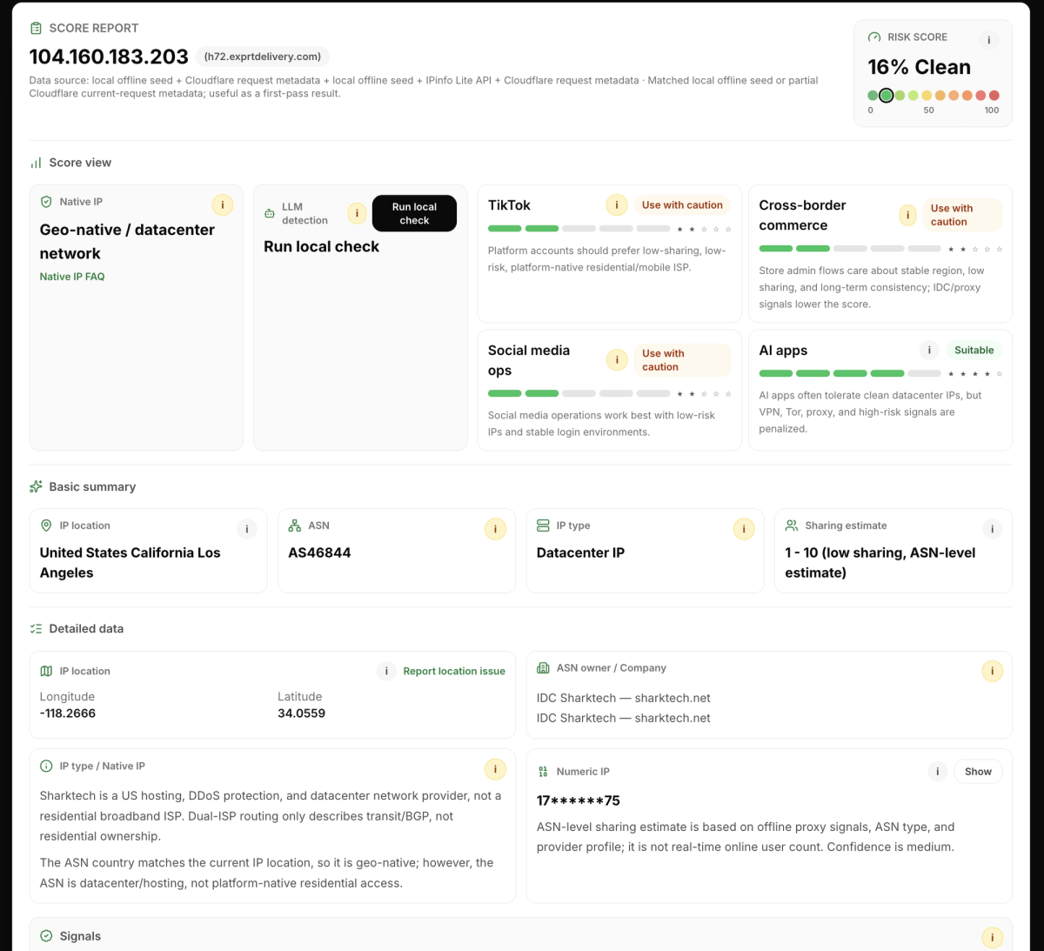Click the Signals check-circle icon
1044x951 pixels.
46,936
